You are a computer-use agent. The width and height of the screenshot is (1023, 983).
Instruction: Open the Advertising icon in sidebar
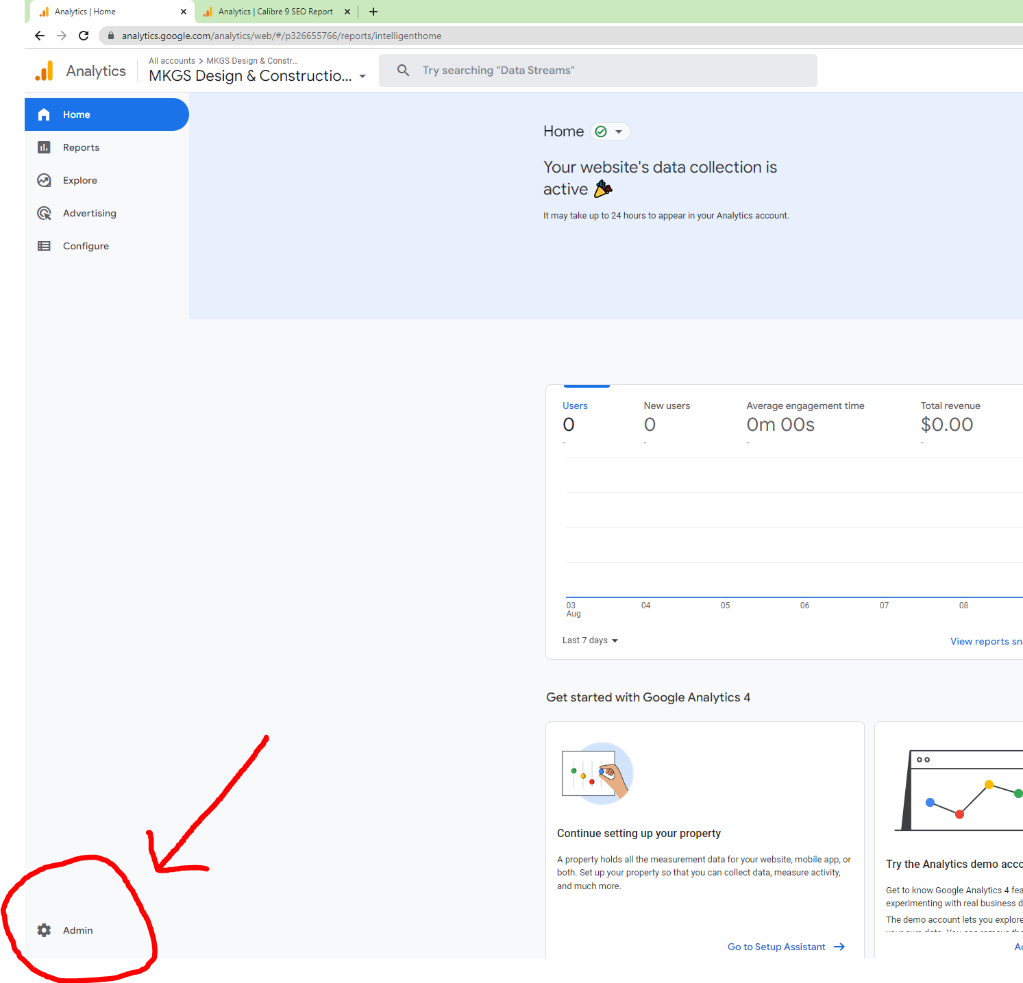pyautogui.click(x=44, y=213)
